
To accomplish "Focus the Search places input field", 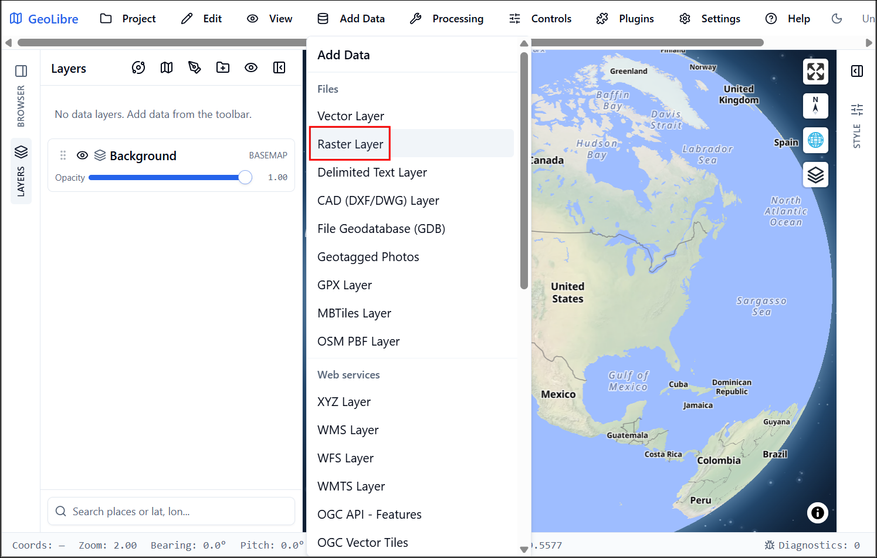I will pos(171,511).
